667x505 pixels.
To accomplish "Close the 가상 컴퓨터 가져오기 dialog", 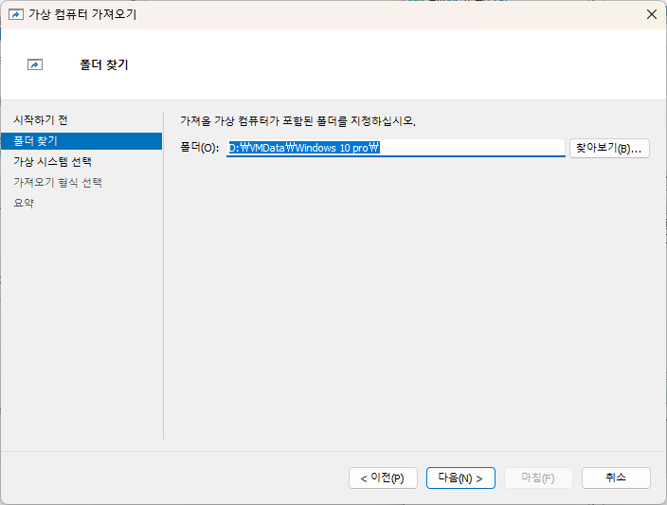I will coord(651,14).
